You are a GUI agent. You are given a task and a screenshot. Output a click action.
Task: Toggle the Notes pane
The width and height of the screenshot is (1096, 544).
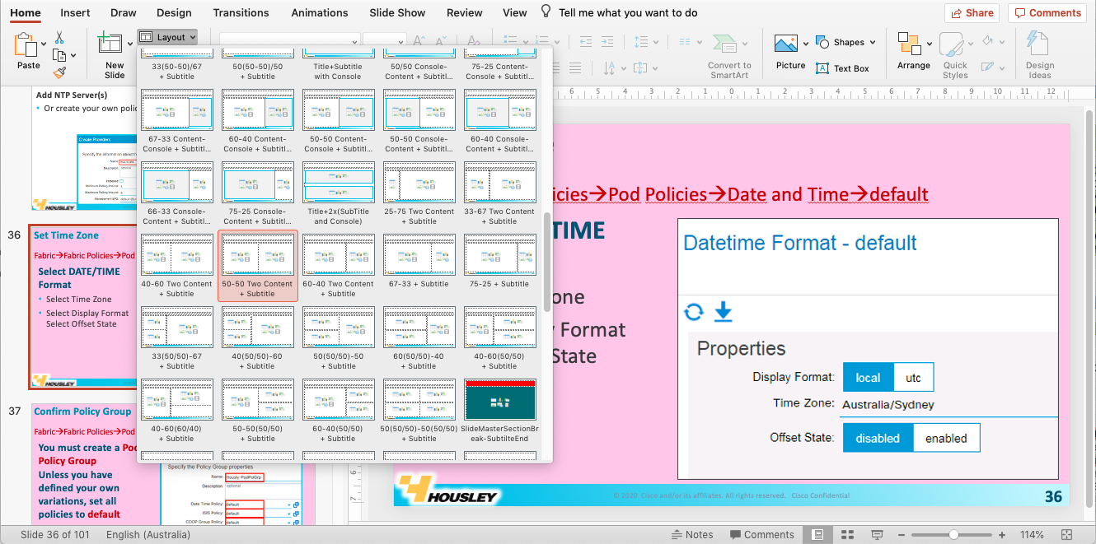[x=692, y=533]
